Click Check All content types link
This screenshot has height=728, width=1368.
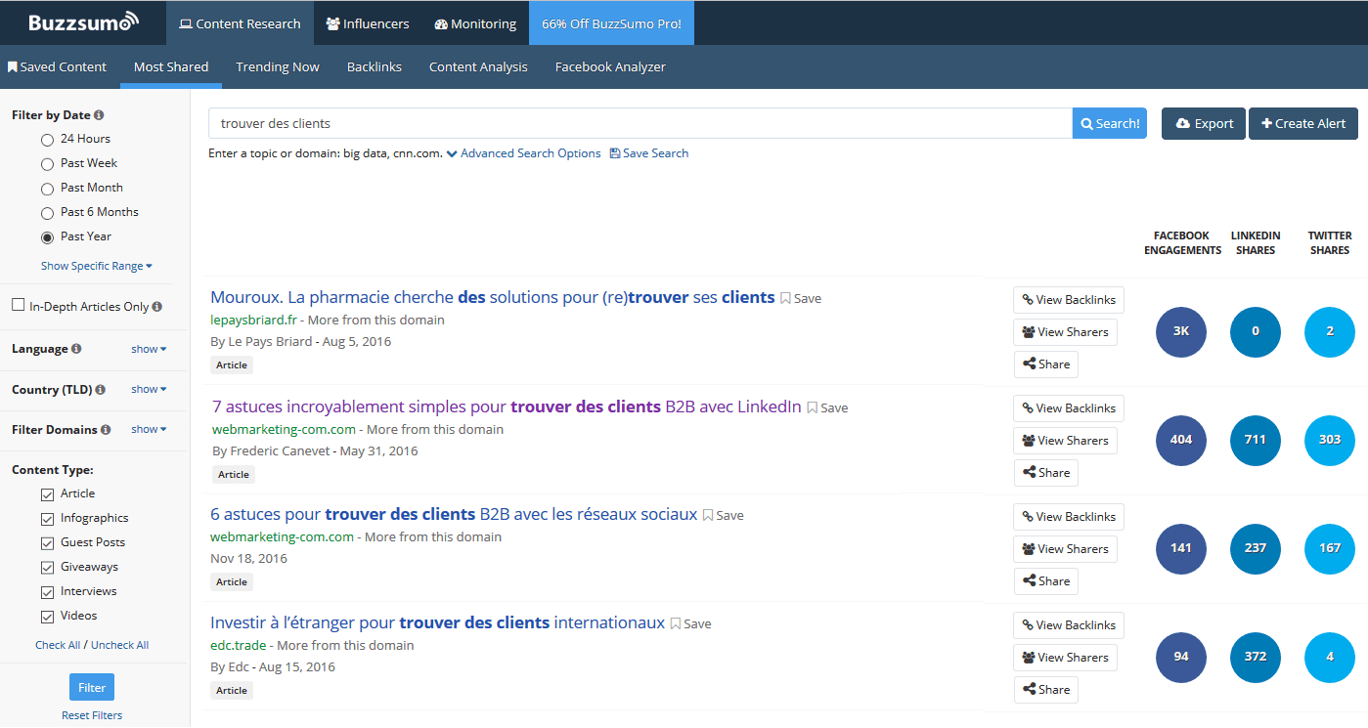coord(58,645)
